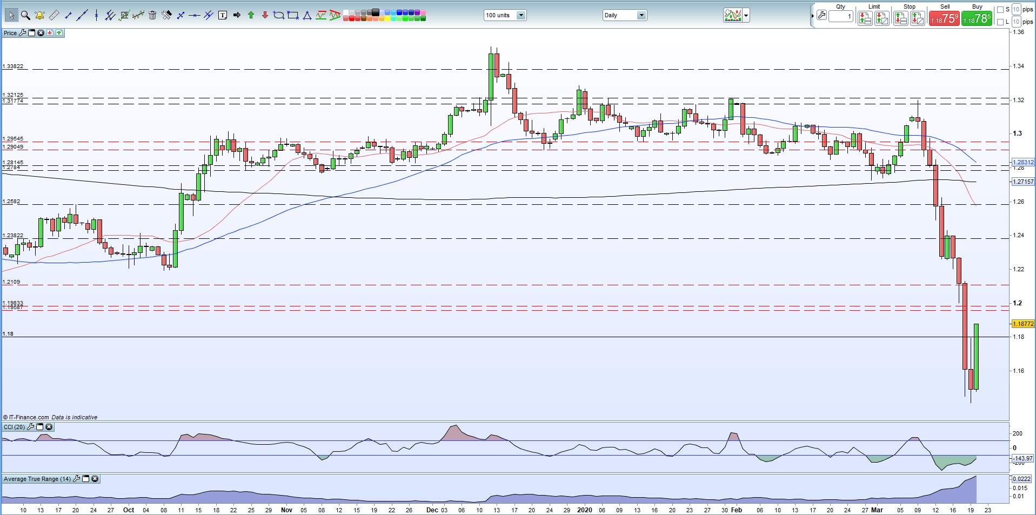The height and width of the screenshot is (515, 1036).
Task: Click the -143.97 CCI value label
Action: tap(1022, 458)
